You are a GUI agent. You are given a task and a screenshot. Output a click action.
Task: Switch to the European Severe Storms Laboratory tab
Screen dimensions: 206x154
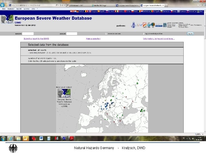click(128, 5)
